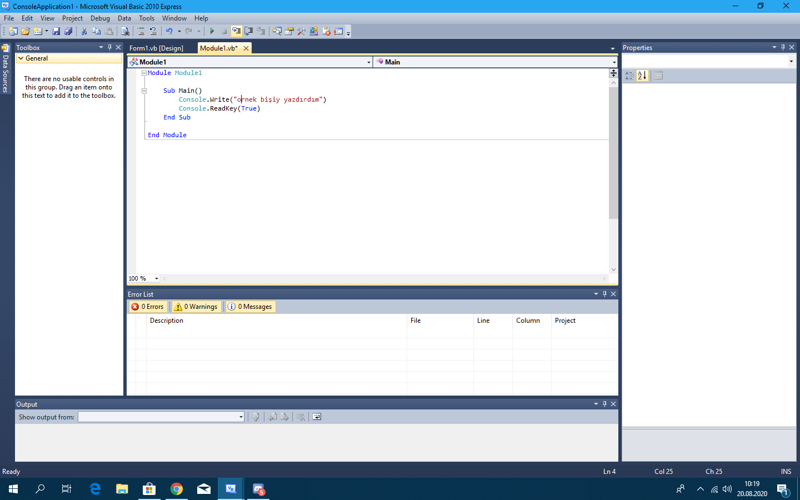Collapse the Module Module1 code block
The height and width of the screenshot is (500, 800).
144,73
